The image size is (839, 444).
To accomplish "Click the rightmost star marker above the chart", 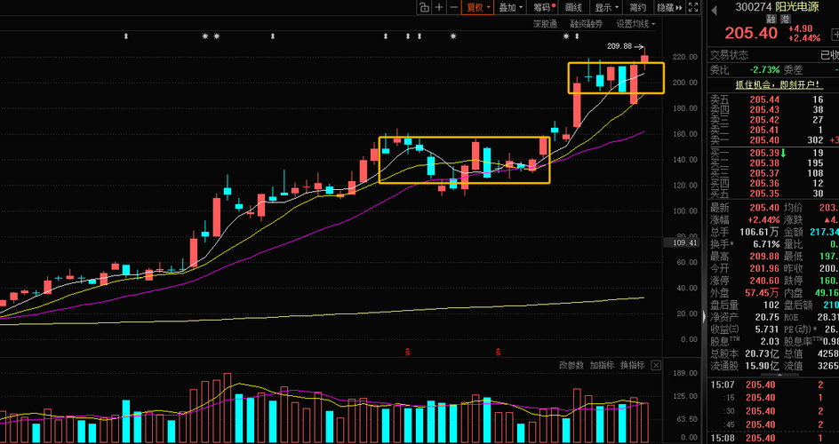I will click(566, 36).
